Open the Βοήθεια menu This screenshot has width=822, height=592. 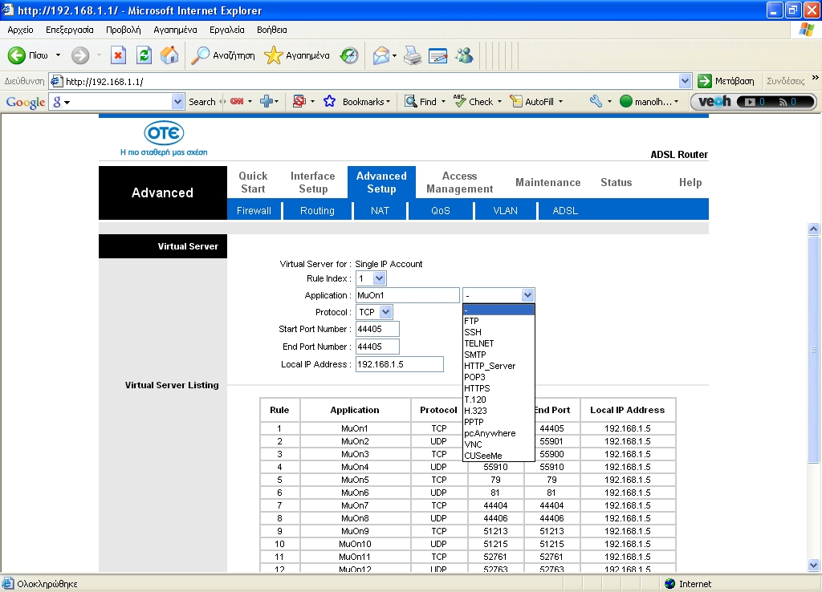[x=271, y=30]
